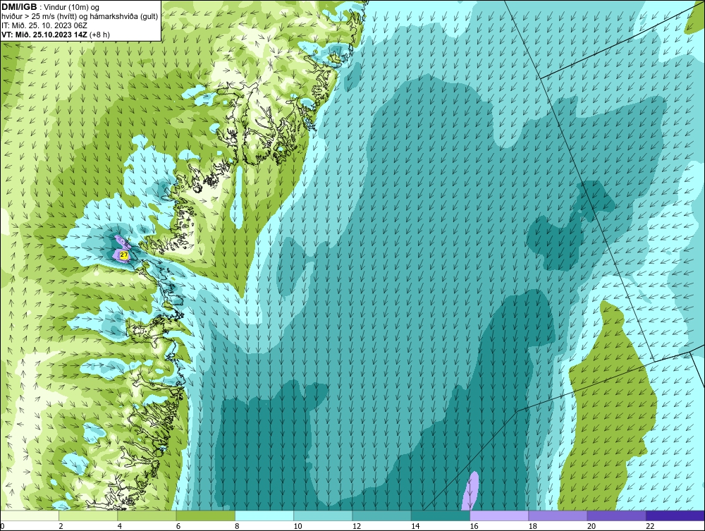This screenshot has height=531, width=705.
Task: Click the 'VT: Mið. 25.10.2023 14Z (+8 h)' line
Action: click(56, 34)
